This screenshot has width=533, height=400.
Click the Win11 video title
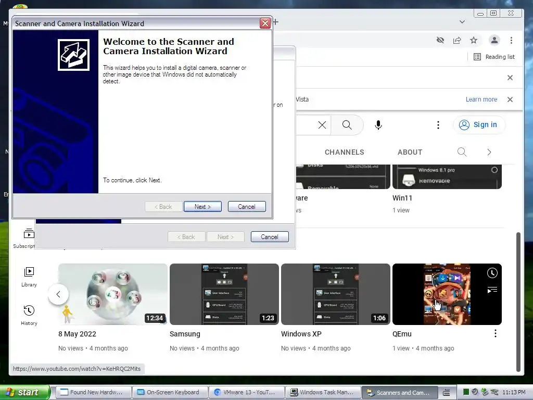(x=402, y=198)
